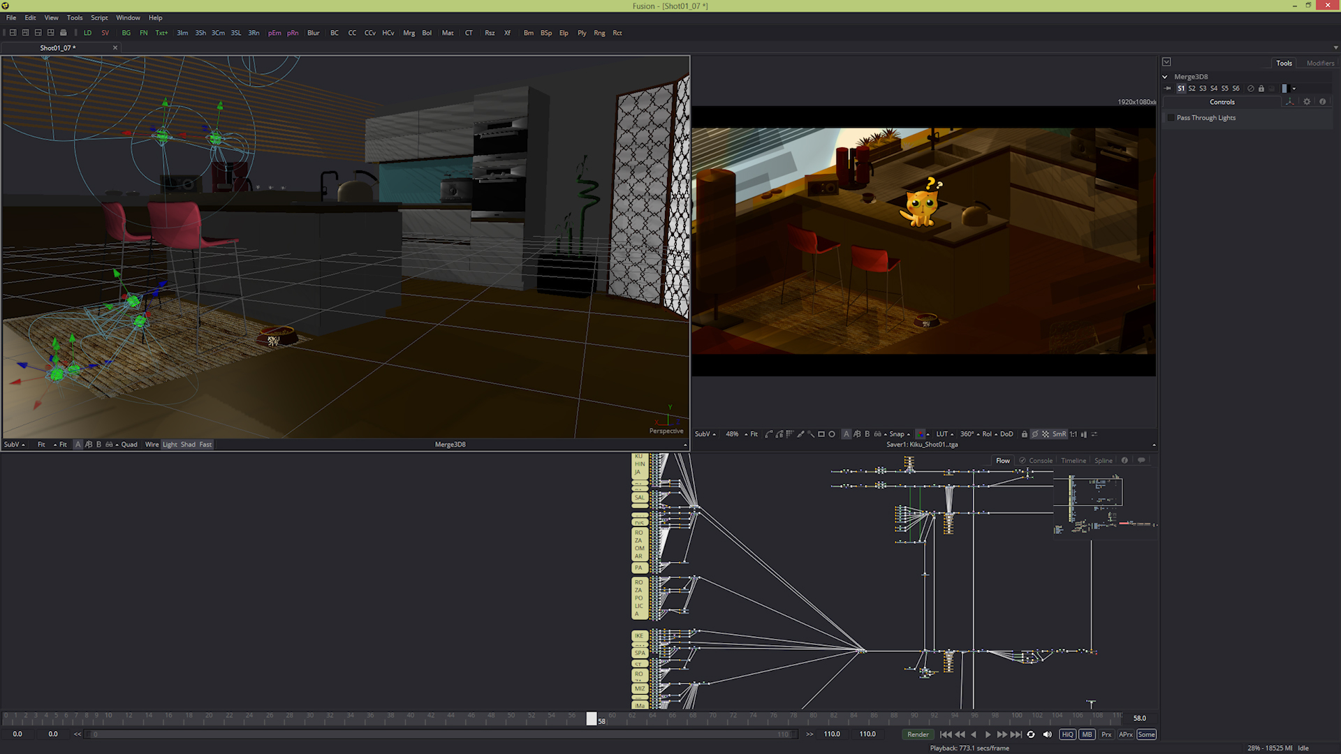Click the settings gear icon in Controls panel
1341x754 pixels.
pos(1307,102)
